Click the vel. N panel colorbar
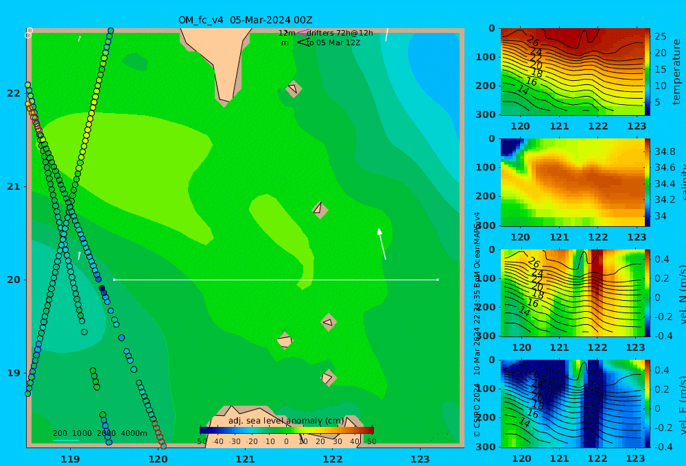The image size is (686, 466). click(648, 293)
